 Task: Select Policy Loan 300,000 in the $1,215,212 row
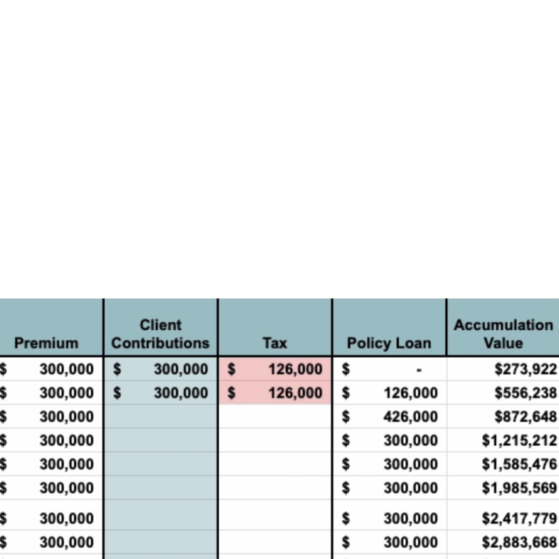[389, 440]
